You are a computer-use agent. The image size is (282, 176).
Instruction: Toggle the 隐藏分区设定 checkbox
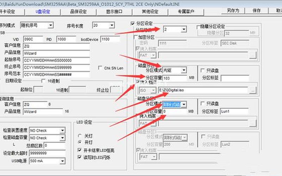point(198,27)
